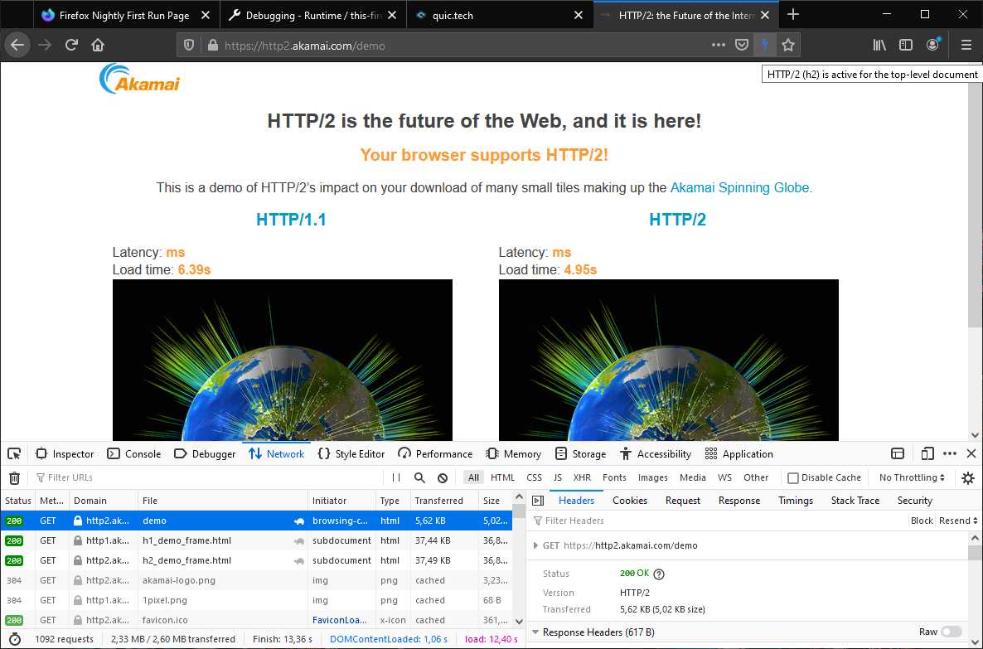This screenshot has width=983, height=649.
Task: Reload the current page
Action: 70,45
